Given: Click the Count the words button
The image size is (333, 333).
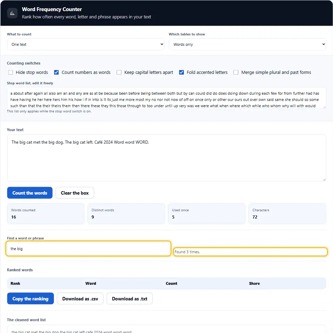Looking at the screenshot, I should [x=30, y=193].
